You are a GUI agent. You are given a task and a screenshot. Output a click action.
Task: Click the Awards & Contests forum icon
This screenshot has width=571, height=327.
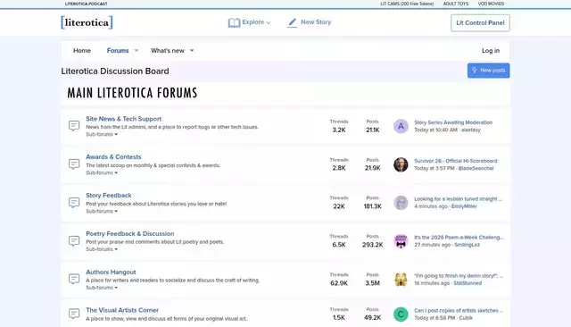(x=74, y=164)
